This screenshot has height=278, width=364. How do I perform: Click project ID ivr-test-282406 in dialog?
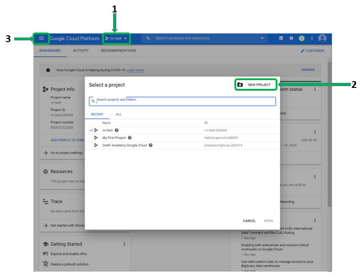click(216, 130)
